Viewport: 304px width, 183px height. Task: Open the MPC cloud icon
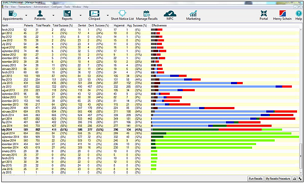pyautogui.click(x=170, y=15)
